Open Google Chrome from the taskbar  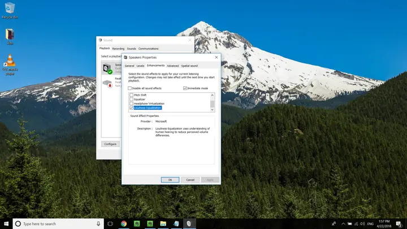point(123,224)
